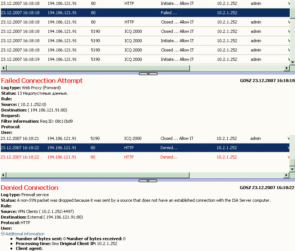The image size is (295, 251).
Task: Collapse the Additional information section
Action: coord(3,234)
